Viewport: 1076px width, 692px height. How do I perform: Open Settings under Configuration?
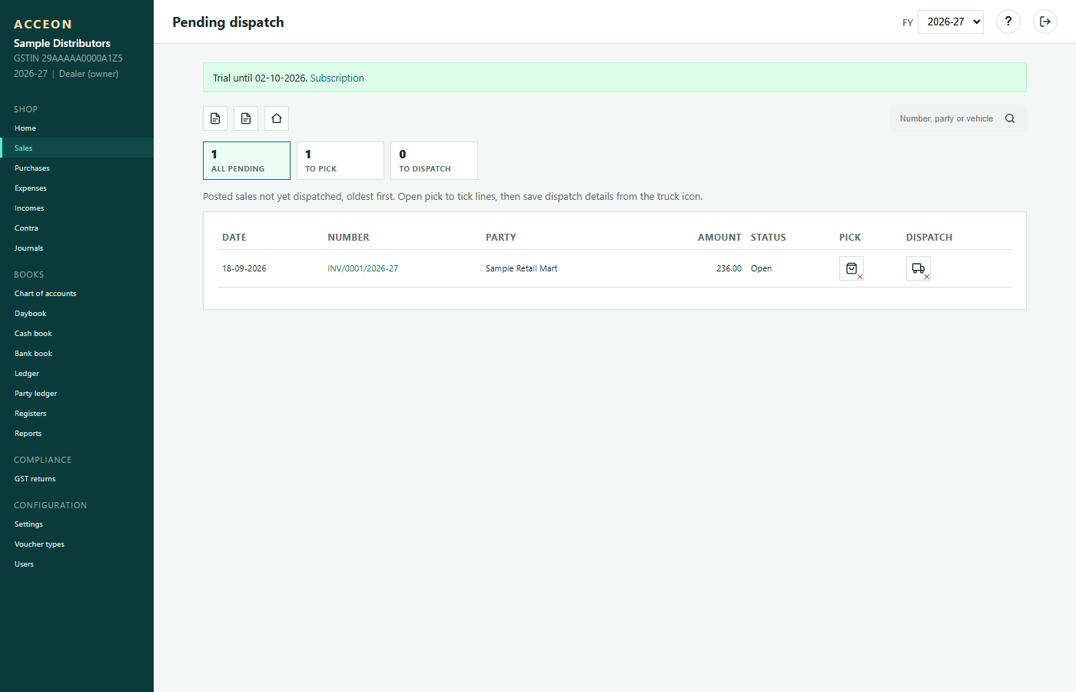pos(77,524)
